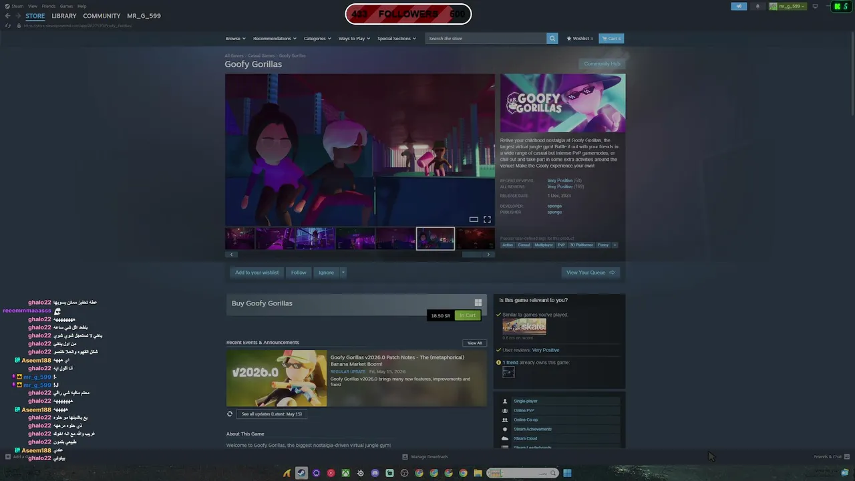Image resolution: width=855 pixels, height=481 pixels.
Task: Open the Steam menu
Action: point(17,6)
